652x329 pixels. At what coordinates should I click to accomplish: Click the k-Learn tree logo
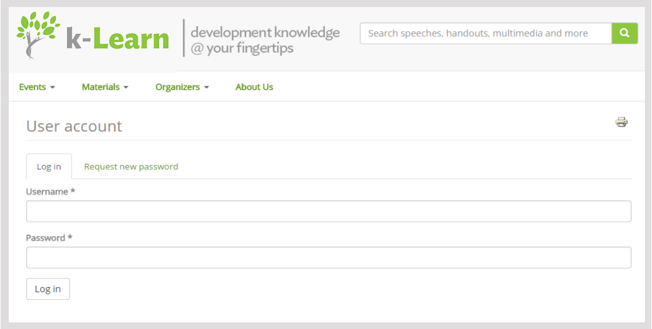tap(38, 36)
